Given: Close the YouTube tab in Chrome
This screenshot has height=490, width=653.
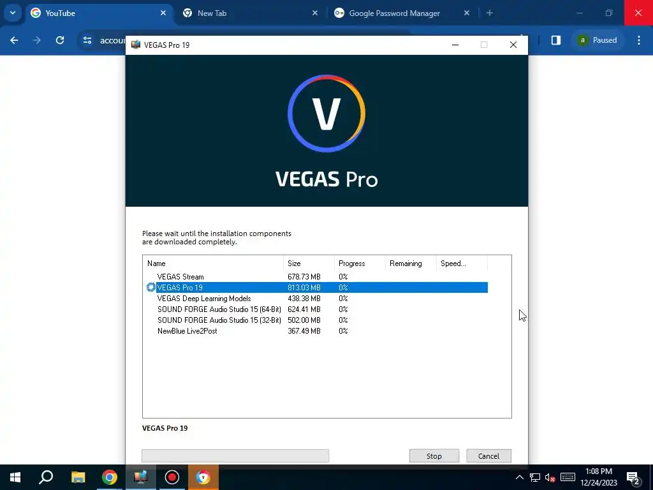Looking at the screenshot, I should (163, 13).
